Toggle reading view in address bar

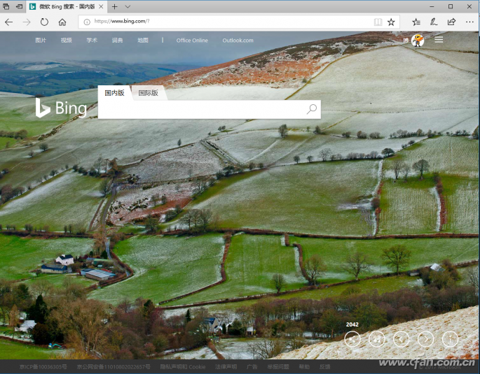coord(378,22)
